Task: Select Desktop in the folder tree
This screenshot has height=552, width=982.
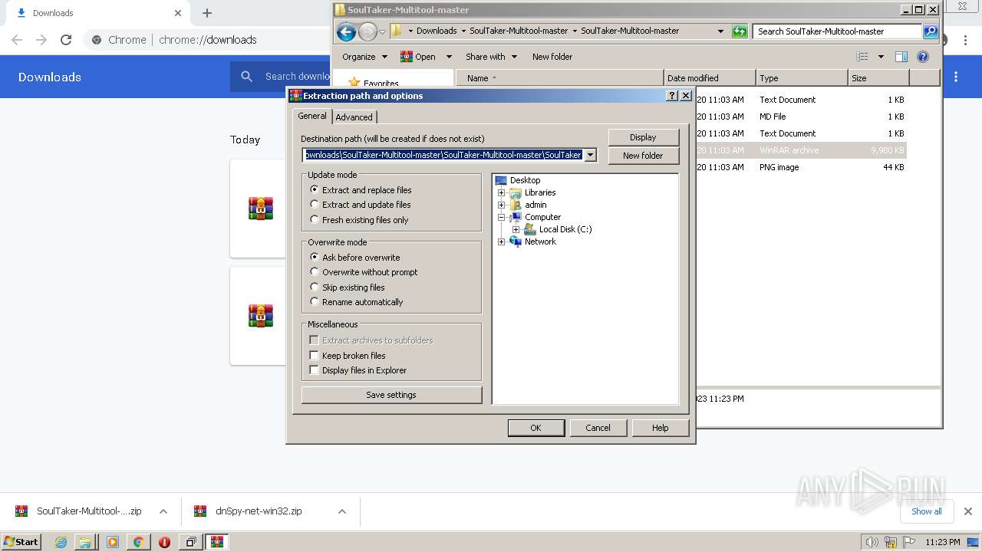Action: click(x=525, y=180)
